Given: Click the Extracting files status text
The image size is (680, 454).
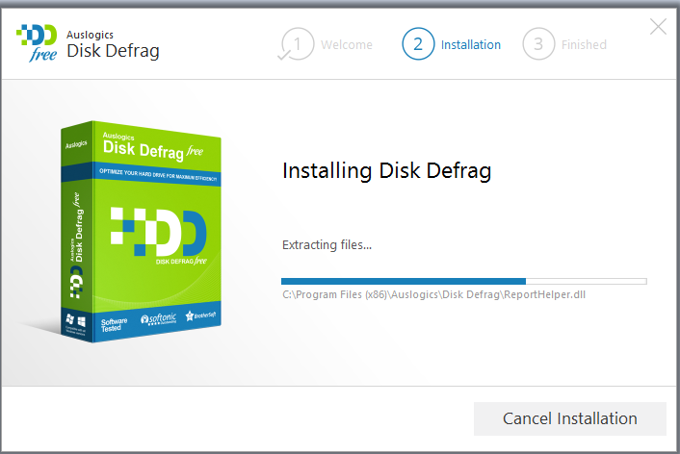Looking at the screenshot, I should 327,245.
